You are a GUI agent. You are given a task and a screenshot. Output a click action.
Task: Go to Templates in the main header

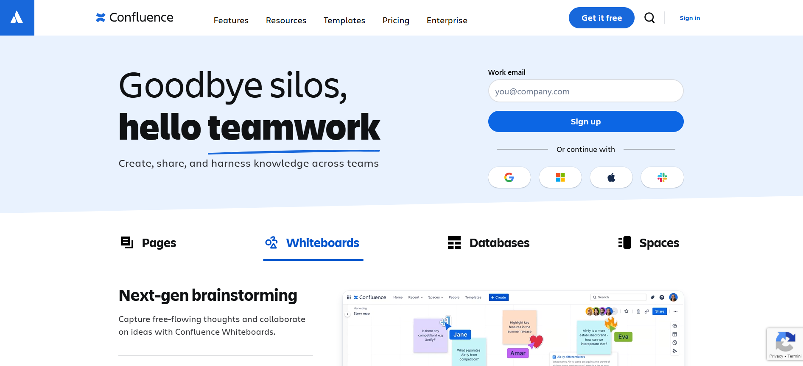tap(344, 20)
